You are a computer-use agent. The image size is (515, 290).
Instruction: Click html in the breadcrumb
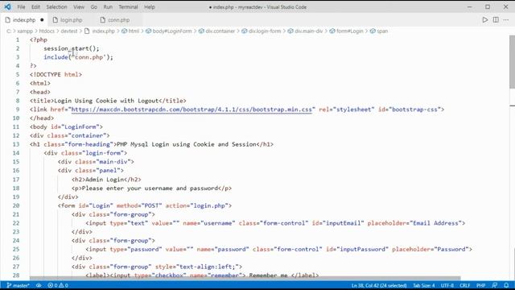tap(134, 31)
